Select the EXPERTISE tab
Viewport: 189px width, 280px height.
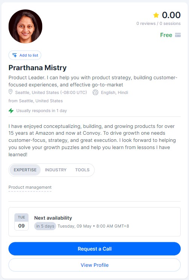point(25,170)
